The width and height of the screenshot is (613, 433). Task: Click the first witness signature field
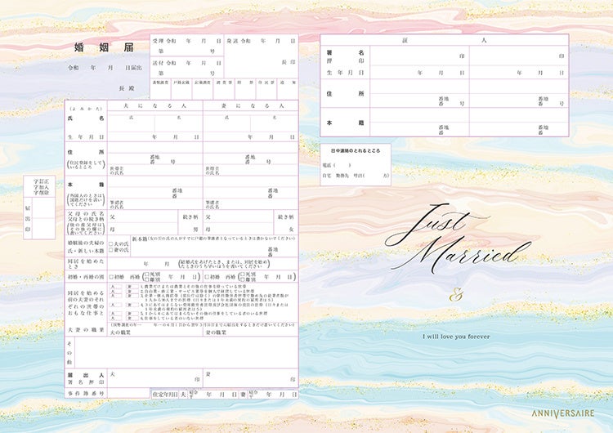click(x=419, y=56)
